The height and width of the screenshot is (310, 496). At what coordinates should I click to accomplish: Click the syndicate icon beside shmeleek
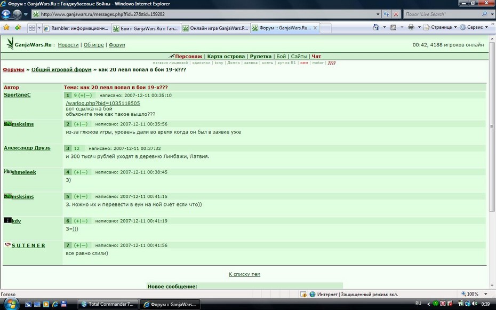pyautogui.click(x=7, y=171)
